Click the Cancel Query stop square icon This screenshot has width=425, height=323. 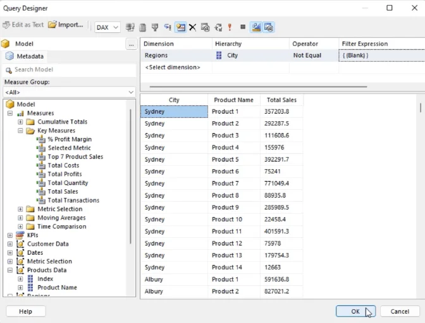[x=243, y=27]
